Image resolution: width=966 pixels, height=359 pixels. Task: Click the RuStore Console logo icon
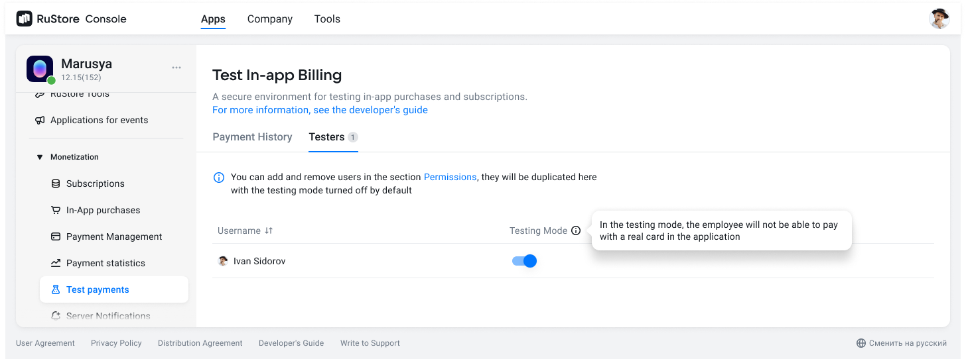click(24, 19)
